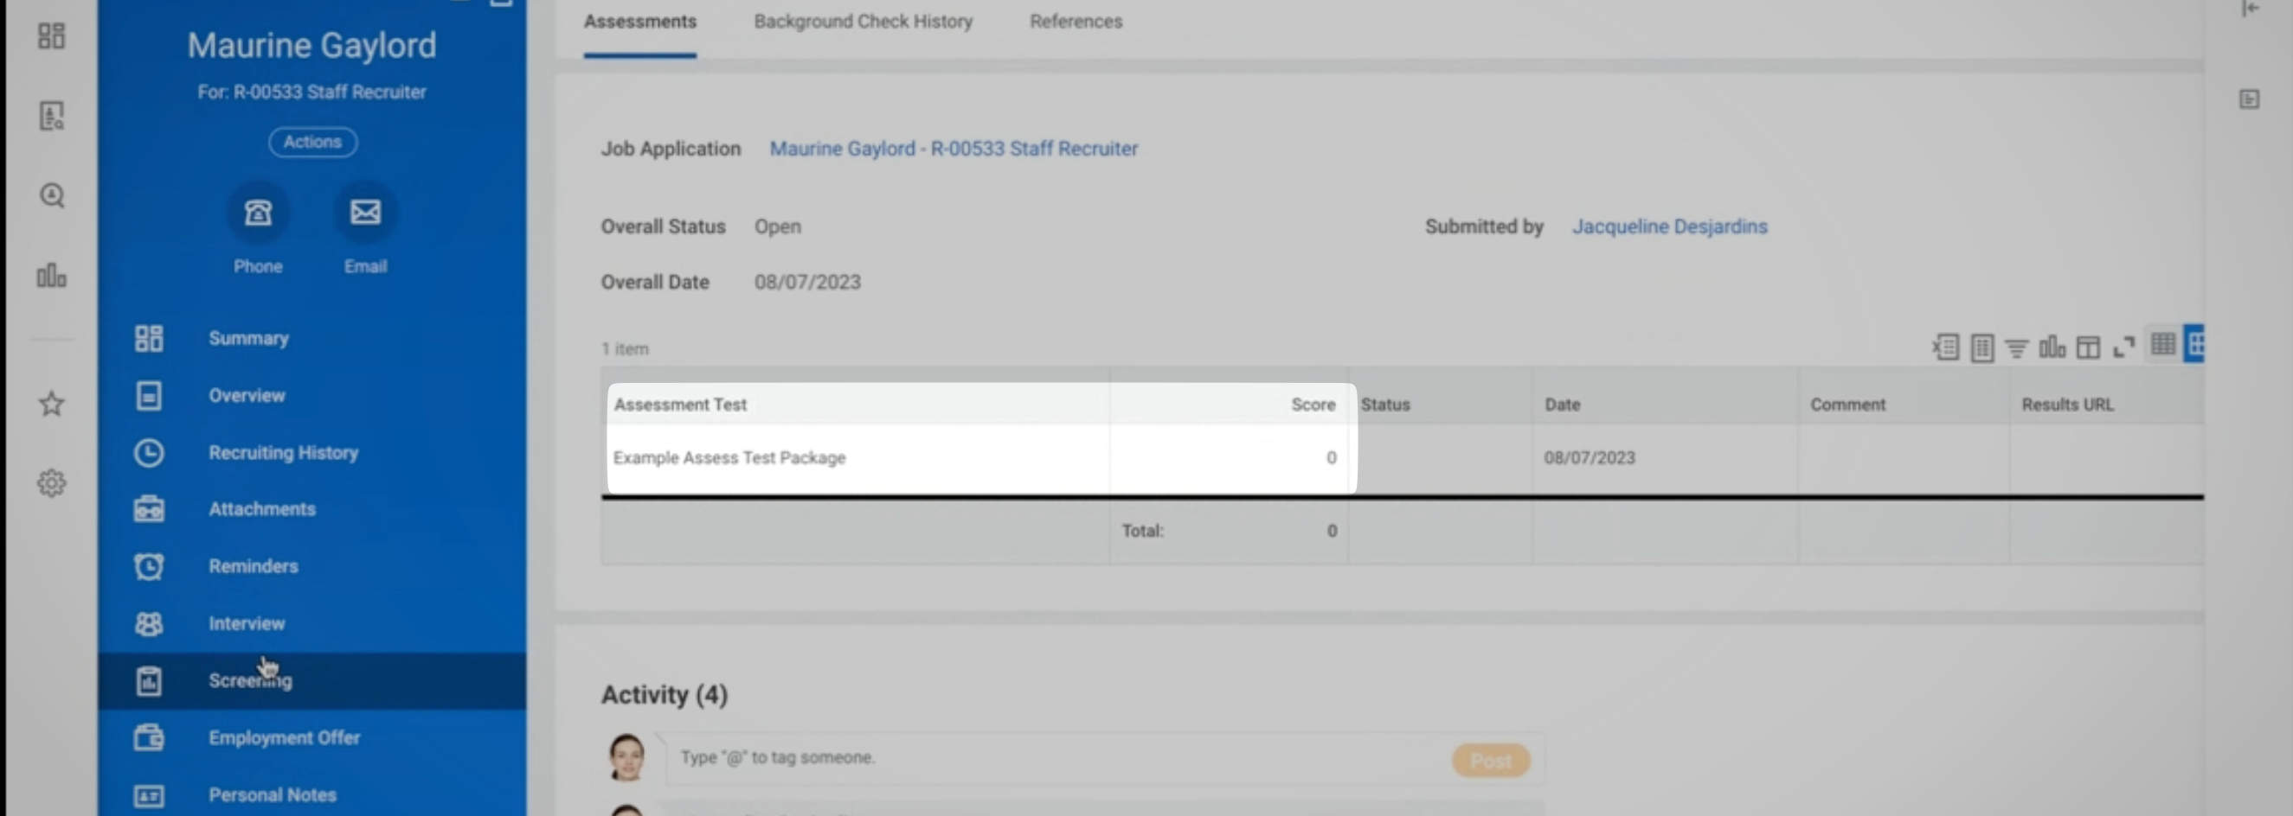Image resolution: width=2293 pixels, height=816 pixels.
Task: Open the References tab
Action: tap(1076, 22)
